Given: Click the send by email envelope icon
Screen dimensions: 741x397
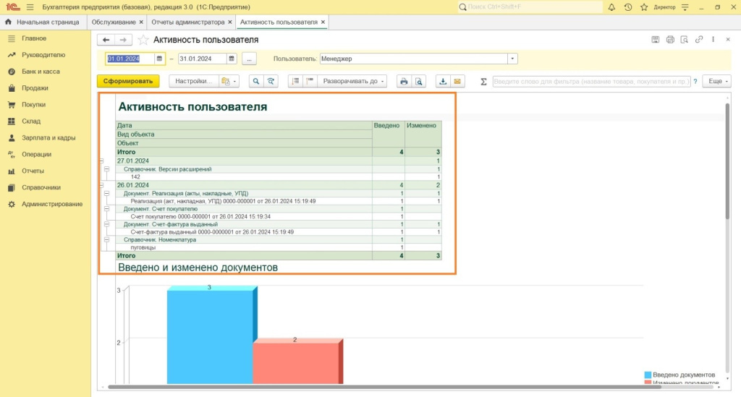Looking at the screenshot, I should tap(457, 82).
